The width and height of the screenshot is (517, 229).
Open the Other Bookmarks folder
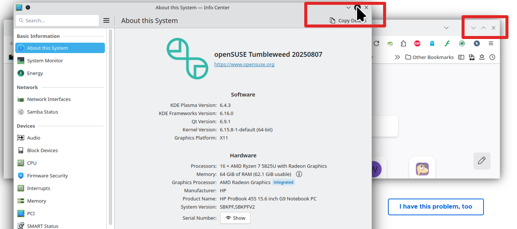pyautogui.click(x=430, y=57)
